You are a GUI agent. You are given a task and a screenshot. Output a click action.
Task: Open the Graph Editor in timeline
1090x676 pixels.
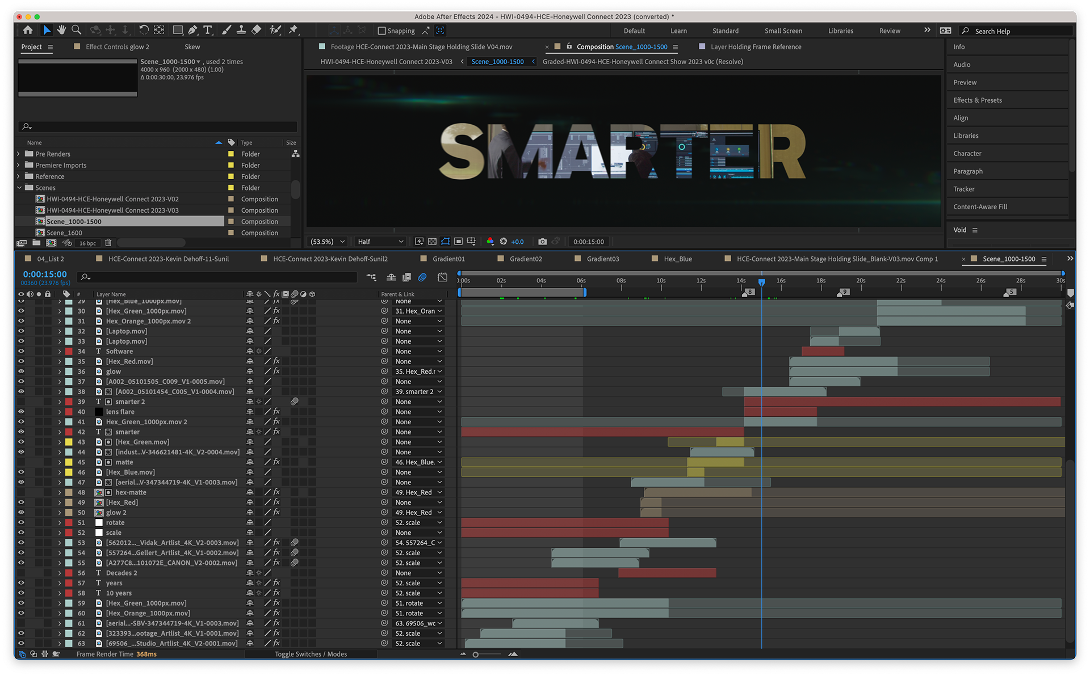[x=443, y=277]
